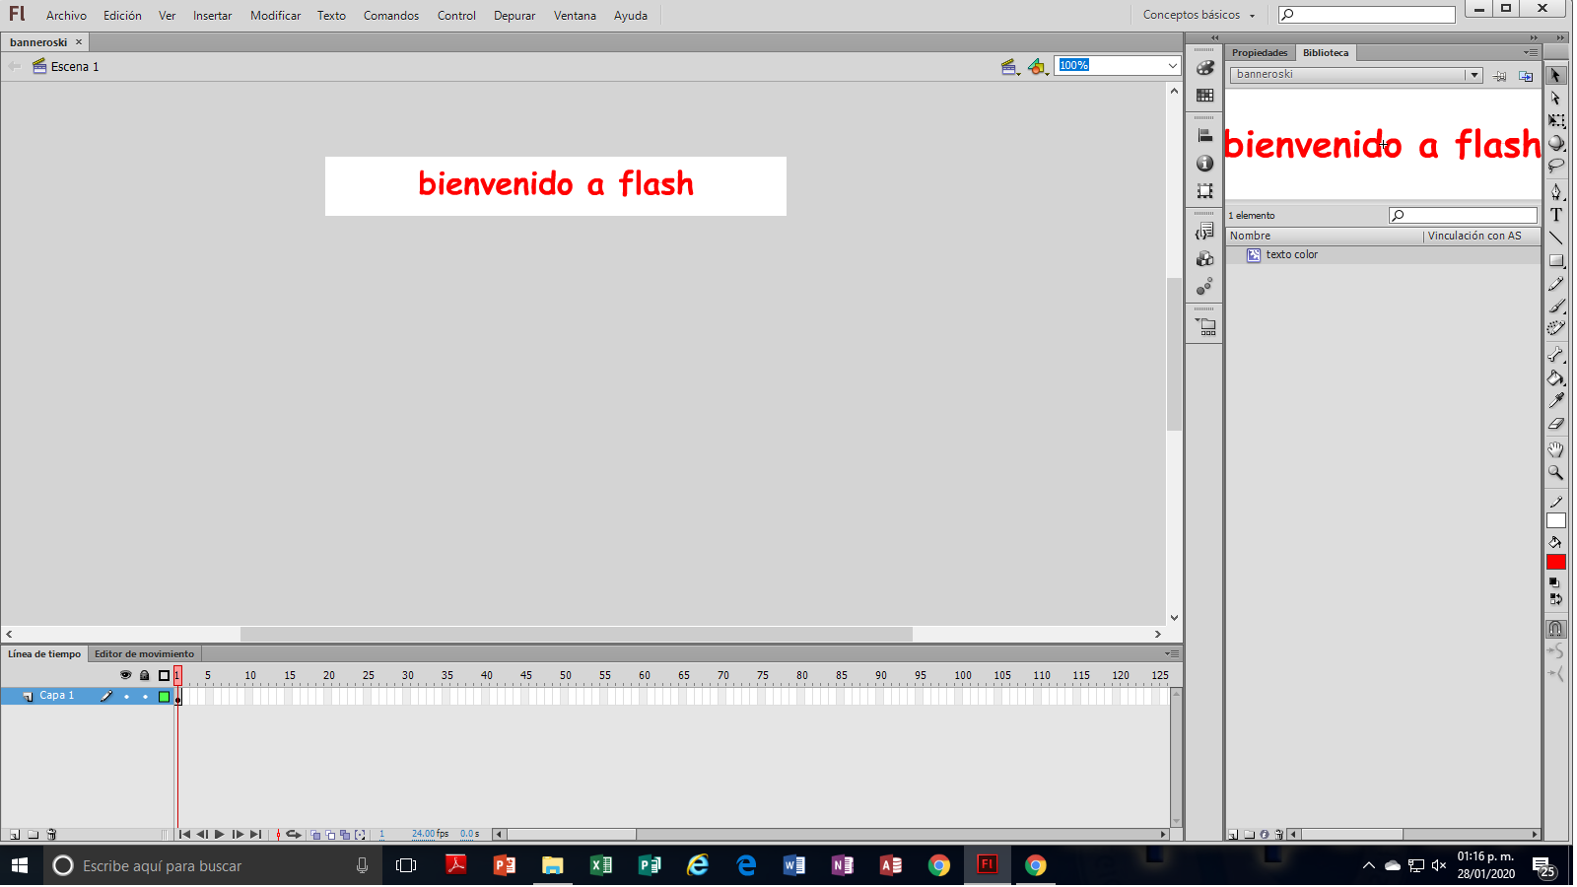Hide layer Capa 1 with the eye column
This screenshot has width=1577, height=887.
[126, 695]
